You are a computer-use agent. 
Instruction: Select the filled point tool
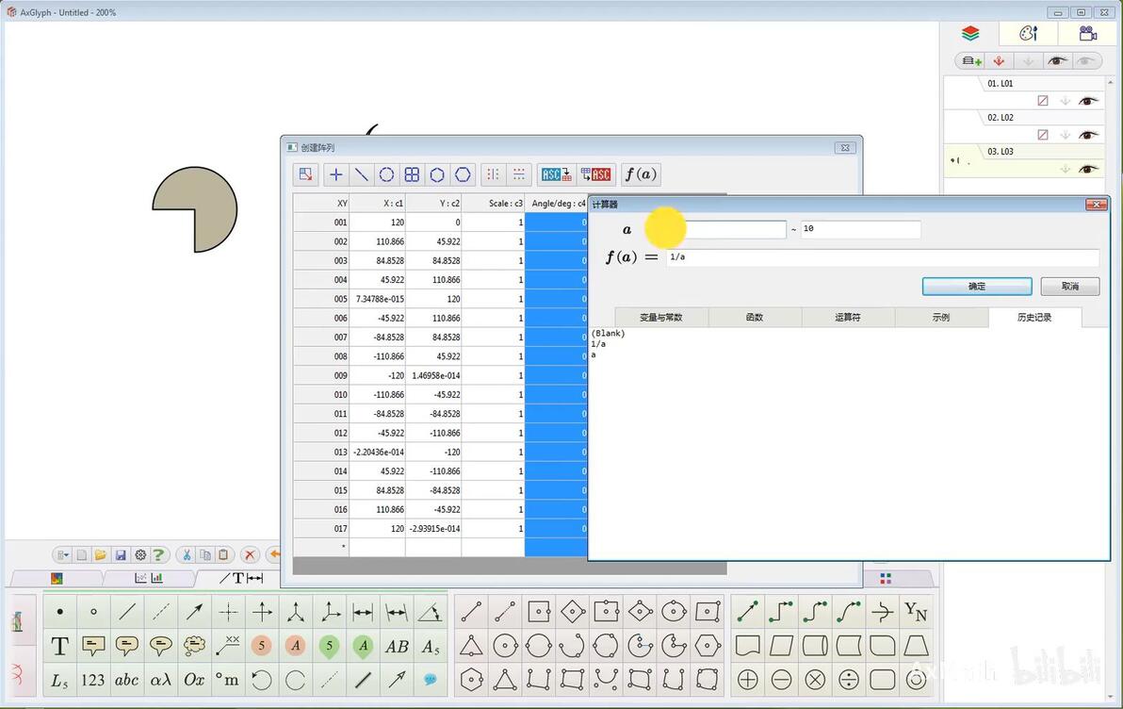(x=59, y=612)
